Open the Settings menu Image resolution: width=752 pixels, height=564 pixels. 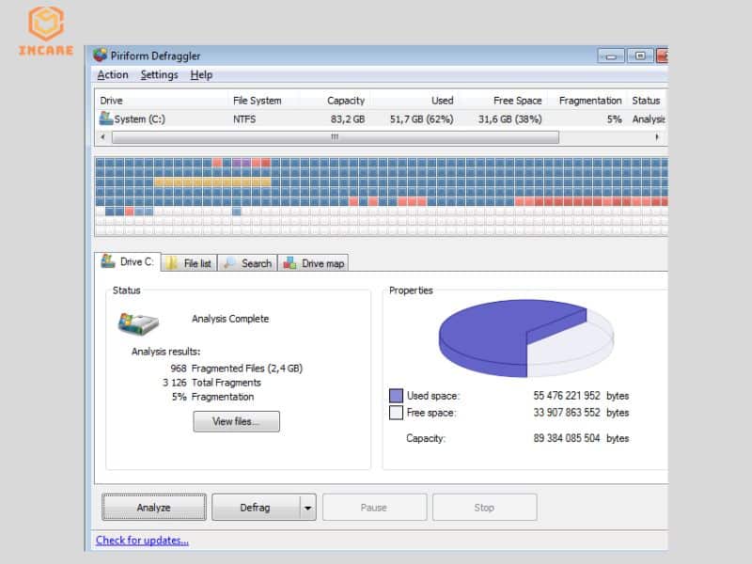point(159,75)
